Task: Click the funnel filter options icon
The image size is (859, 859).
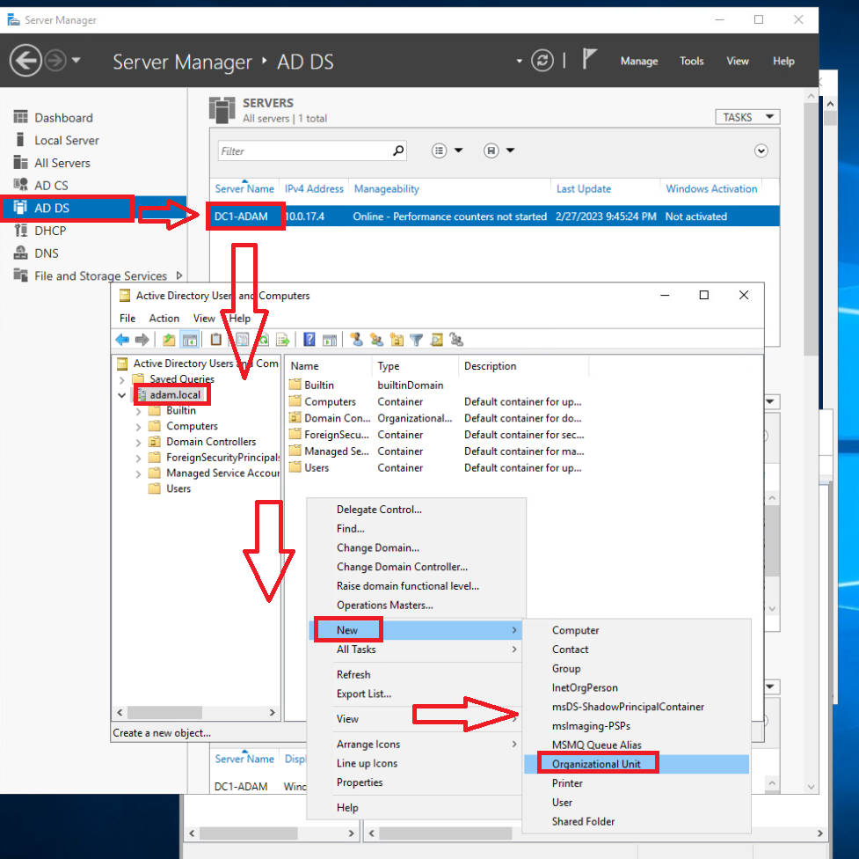Action: (x=417, y=340)
